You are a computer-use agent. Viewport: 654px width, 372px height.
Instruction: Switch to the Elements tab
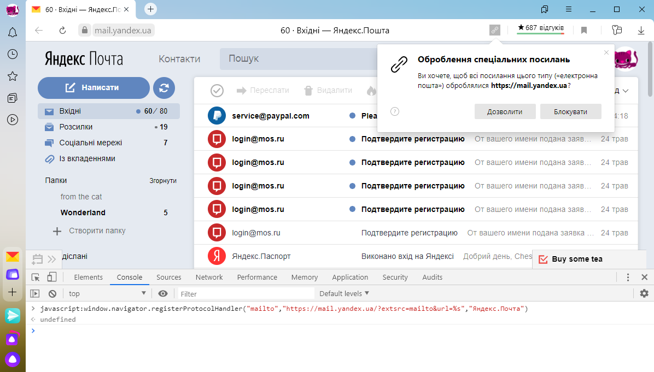(x=89, y=277)
